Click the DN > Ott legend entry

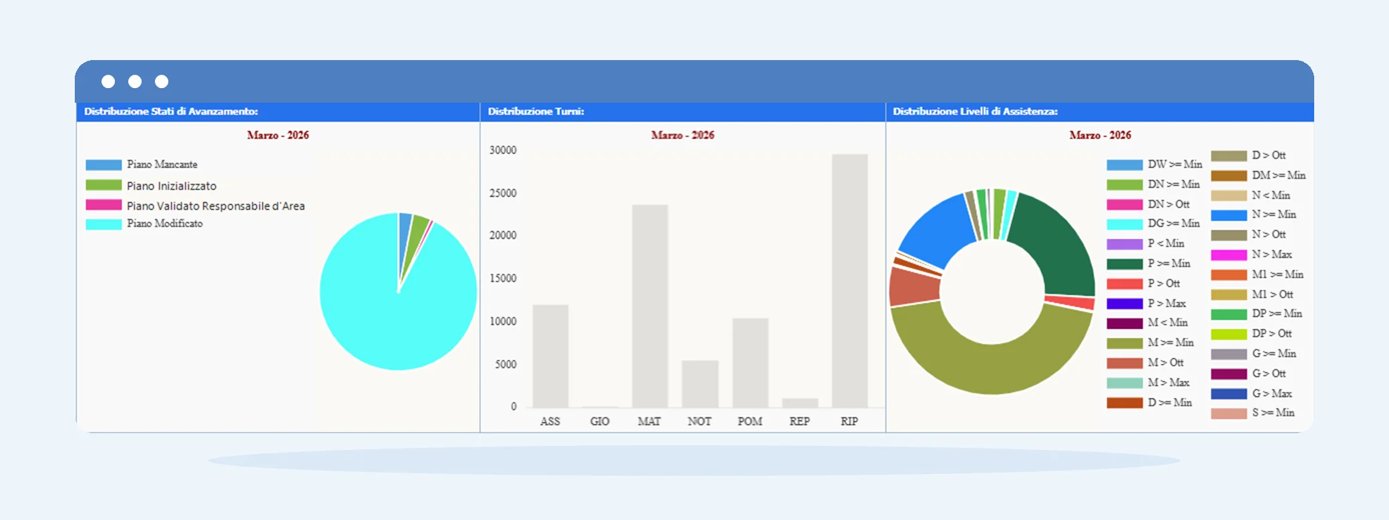[x=1149, y=204]
